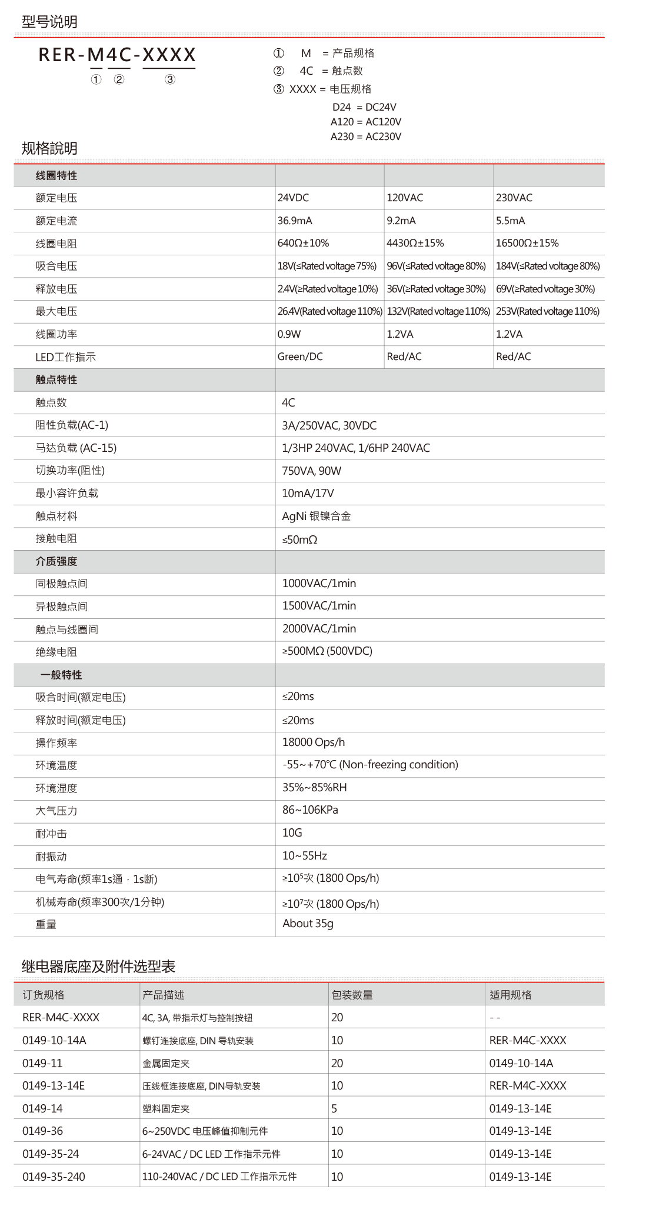Select the '230VAC' rated voltage cell
Viewport: 646px width, 1206px height.
[x=514, y=198]
